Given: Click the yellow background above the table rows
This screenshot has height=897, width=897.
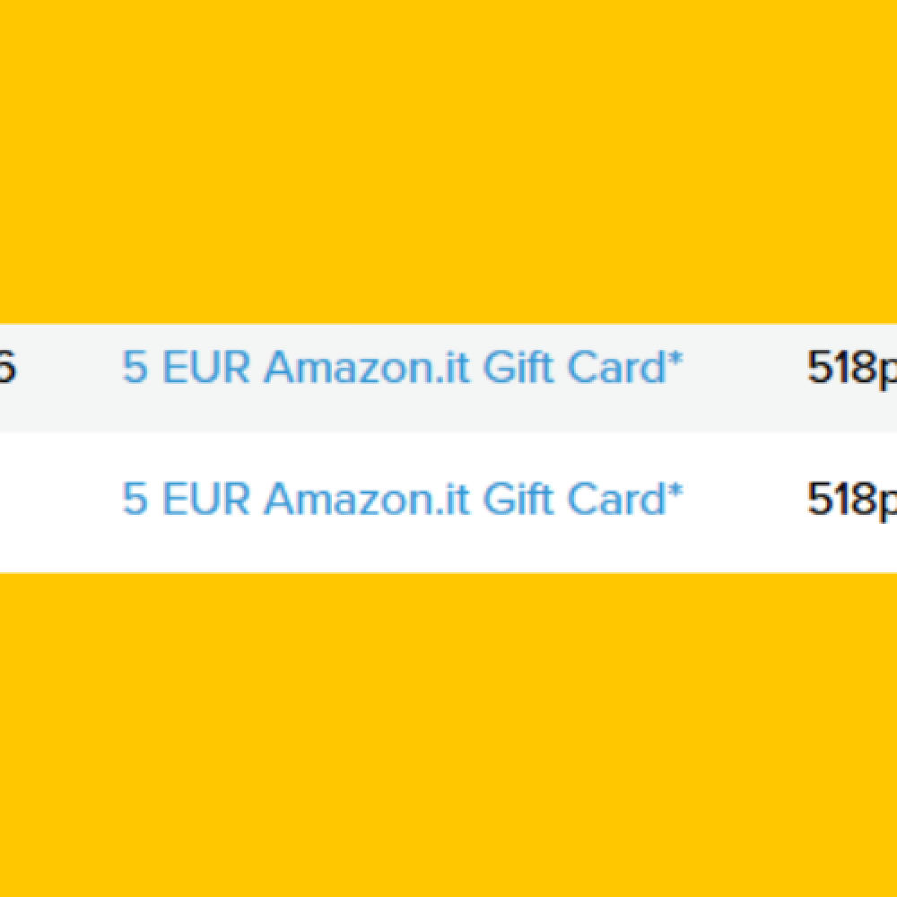Looking at the screenshot, I should tap(448, 161).
